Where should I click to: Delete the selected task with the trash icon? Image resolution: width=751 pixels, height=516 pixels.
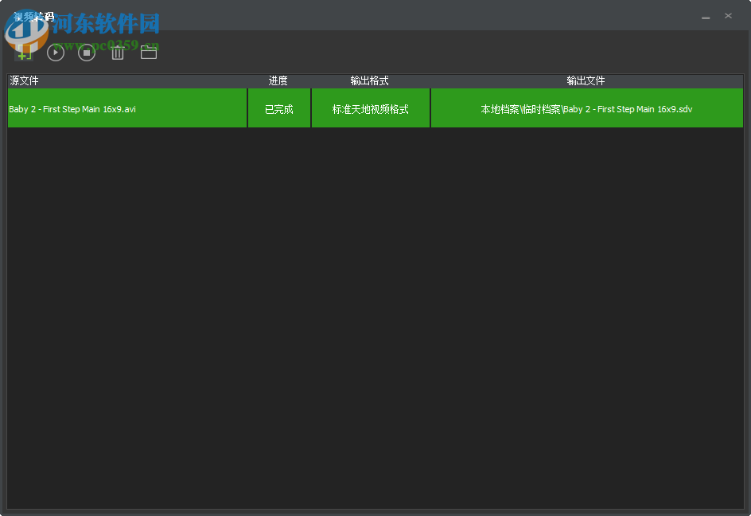click(x=118, y=53)
